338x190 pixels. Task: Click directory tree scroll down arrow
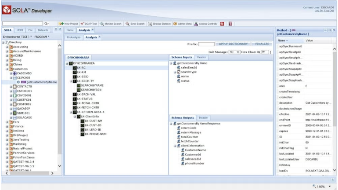click(x=60, y=166)
